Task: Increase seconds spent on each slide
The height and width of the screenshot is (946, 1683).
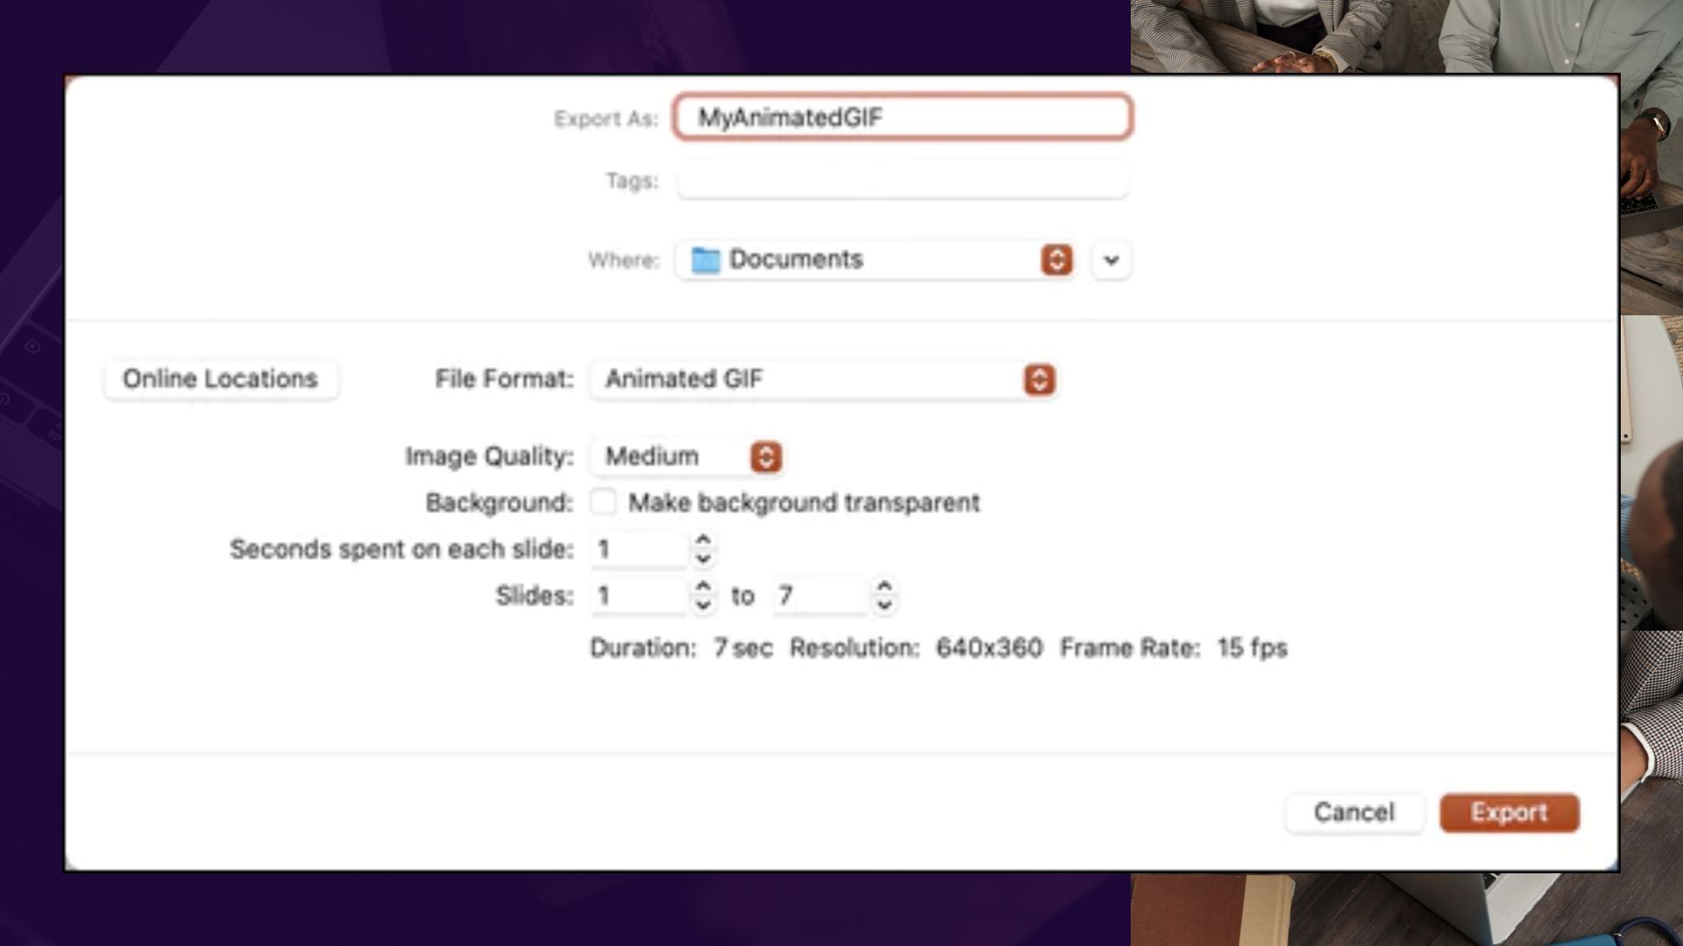Action: [x=703, y=540]
